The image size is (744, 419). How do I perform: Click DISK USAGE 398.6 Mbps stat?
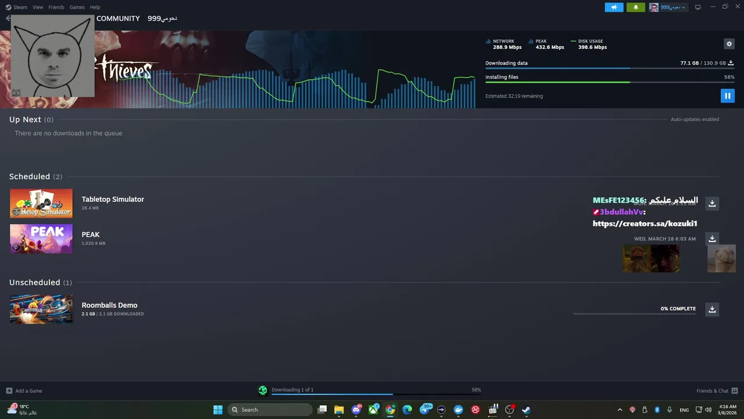tap(589, 44)
